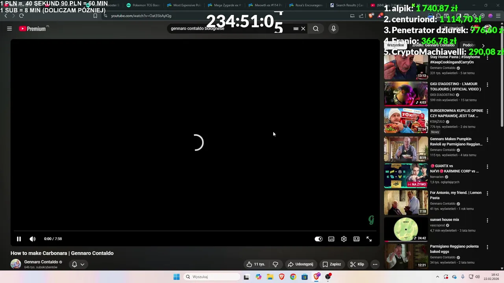504x283 pixels.
Task: Open options menu for polenta baked eggs video
Action: click(487, 247)
